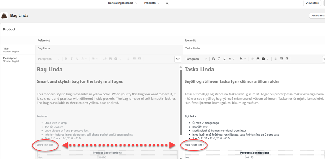The width and height of the screenshot is (325, 159).
Task: Click the Reference description vertical scrollbar
Action: 181,101
